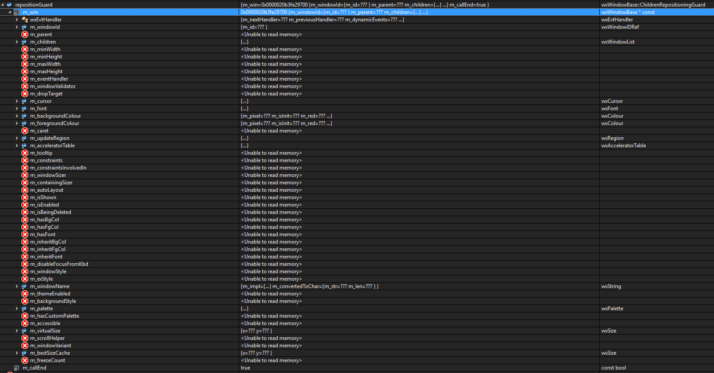
Task: Click the 'const bool' type cell
Action: tap(614, 368)
